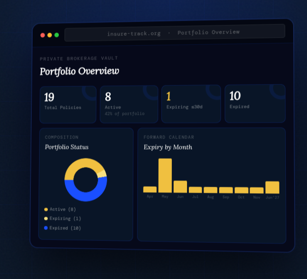Click the pale yellow Expiring legend swatch
307x279 pixels.
point(46,218)
